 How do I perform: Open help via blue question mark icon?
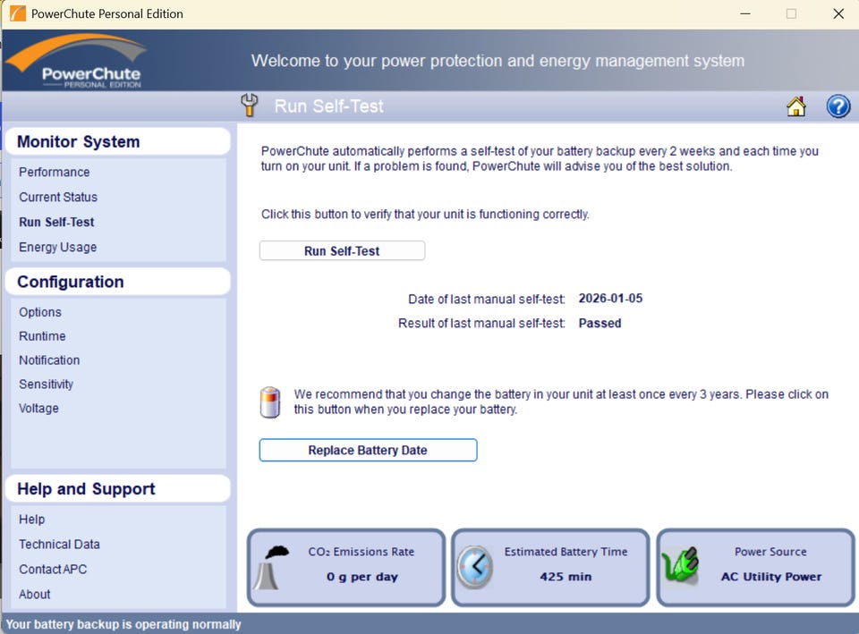[838, 106]
